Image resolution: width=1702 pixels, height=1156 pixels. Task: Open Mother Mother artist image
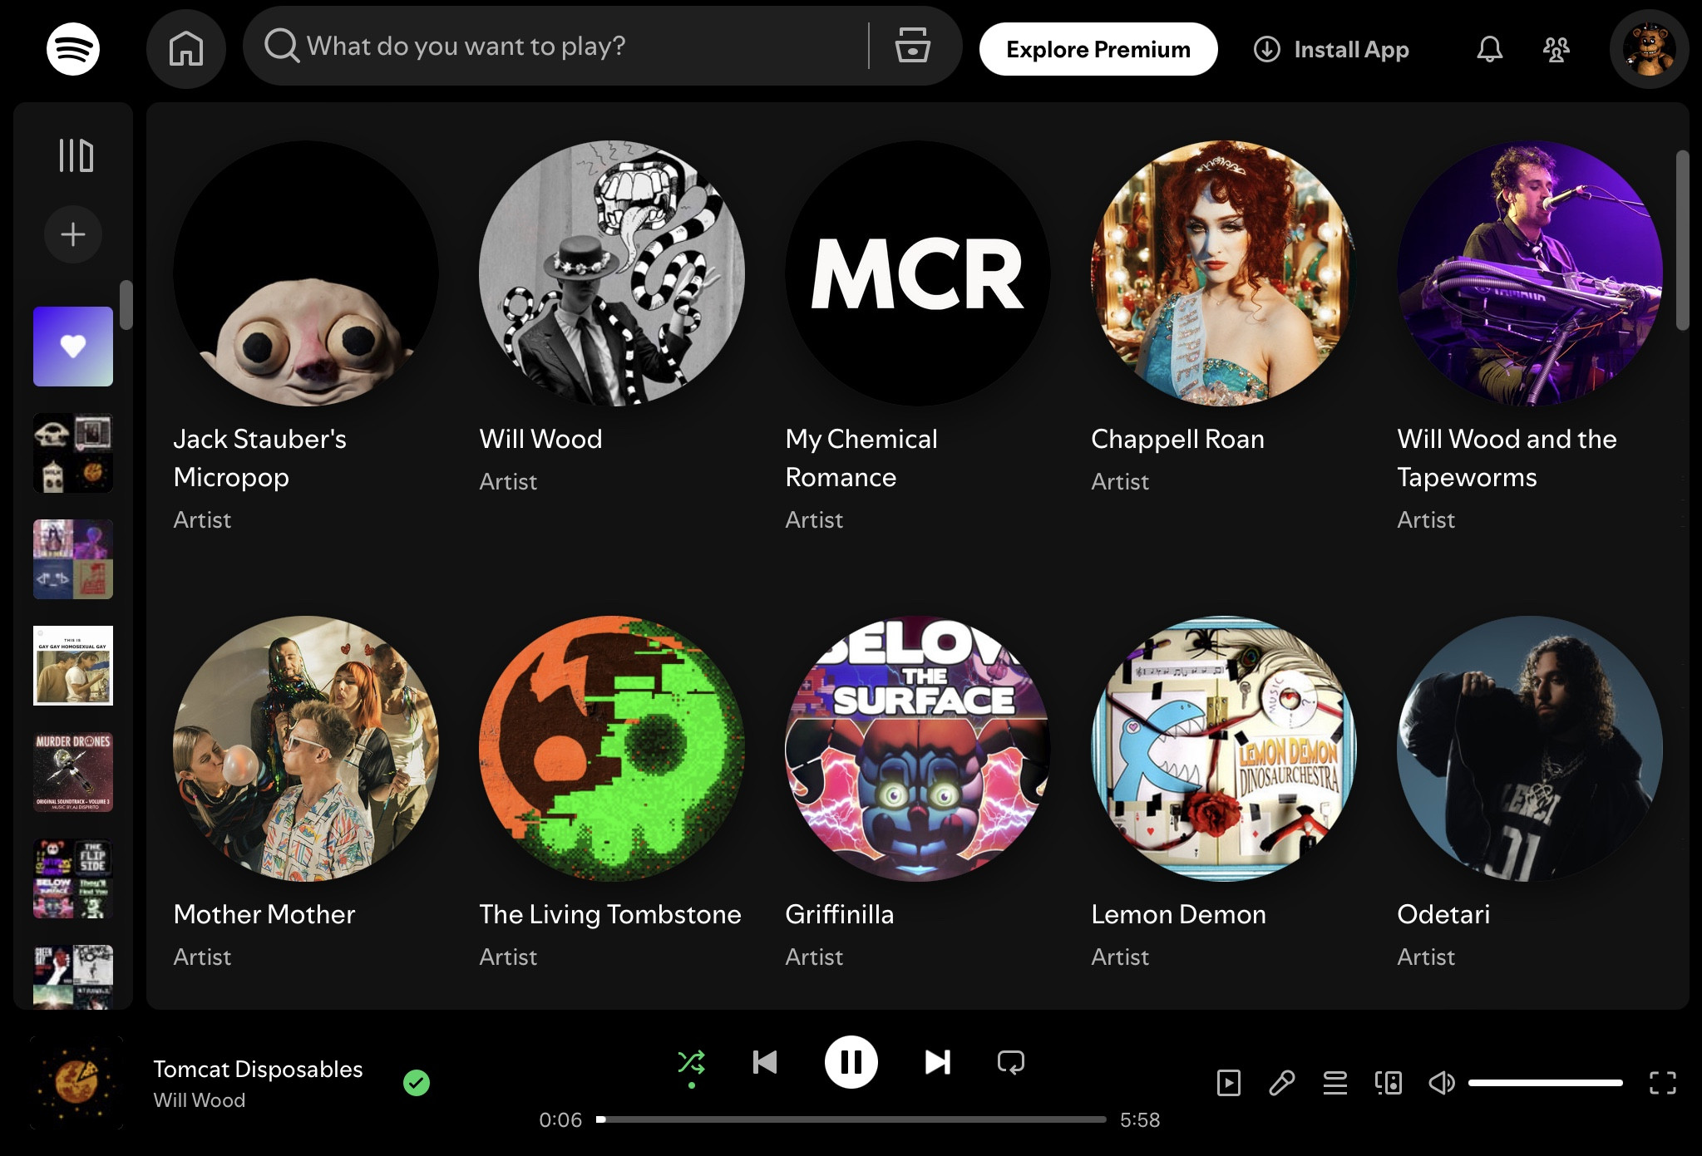coord(306,749)
